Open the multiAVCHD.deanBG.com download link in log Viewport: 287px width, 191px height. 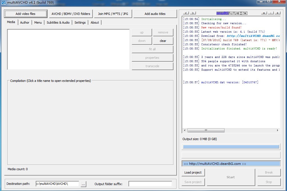pyautogui.click(x=253, y=36)
